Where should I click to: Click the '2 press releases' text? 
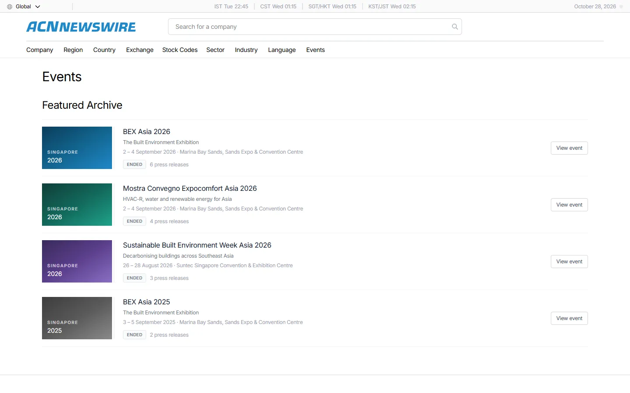169,335
